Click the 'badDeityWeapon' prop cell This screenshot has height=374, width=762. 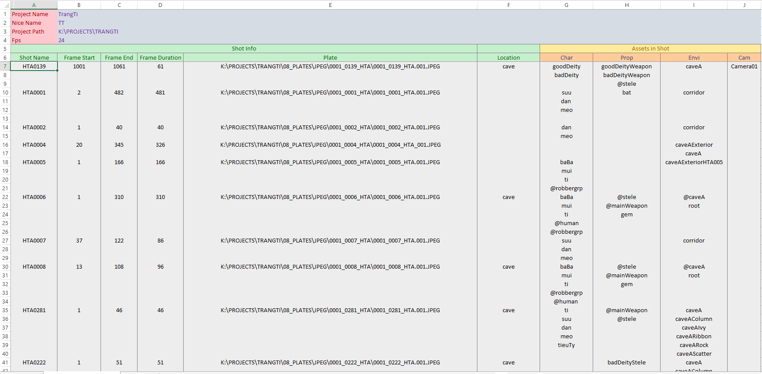point(627,75)
